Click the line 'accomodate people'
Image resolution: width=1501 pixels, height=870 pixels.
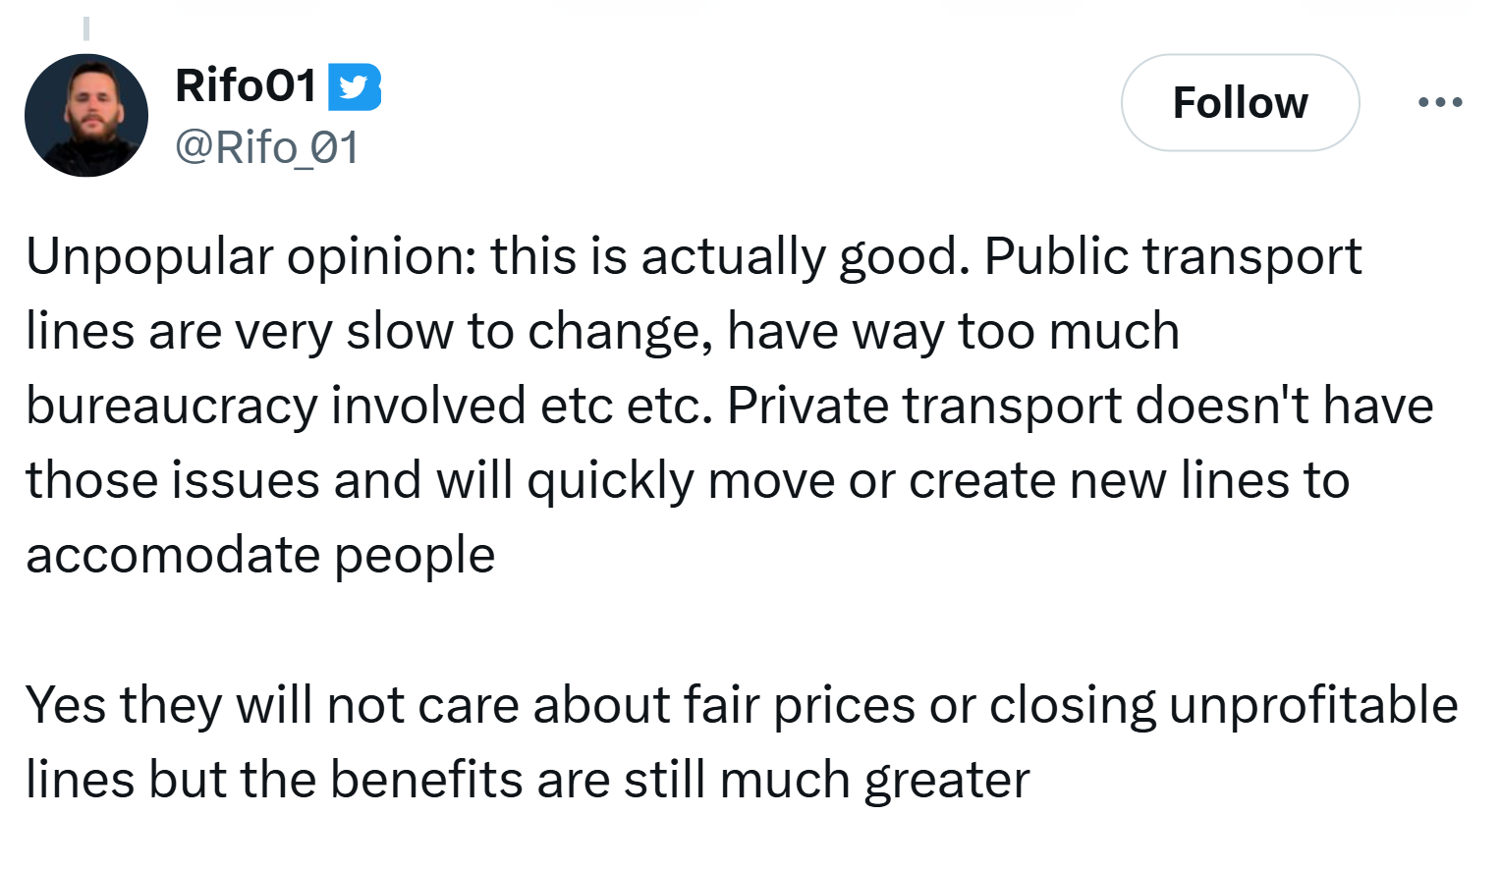click(x=260, y=556)
